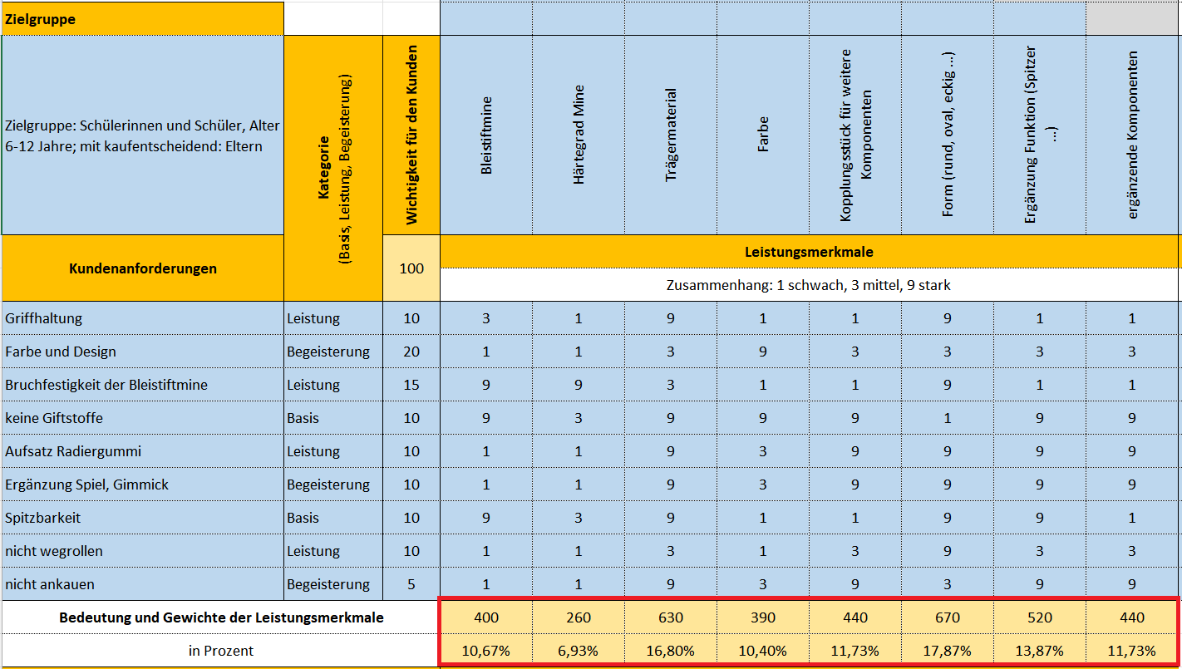Click the weight total '670'
1182x669 pixels.
point(948,617)
